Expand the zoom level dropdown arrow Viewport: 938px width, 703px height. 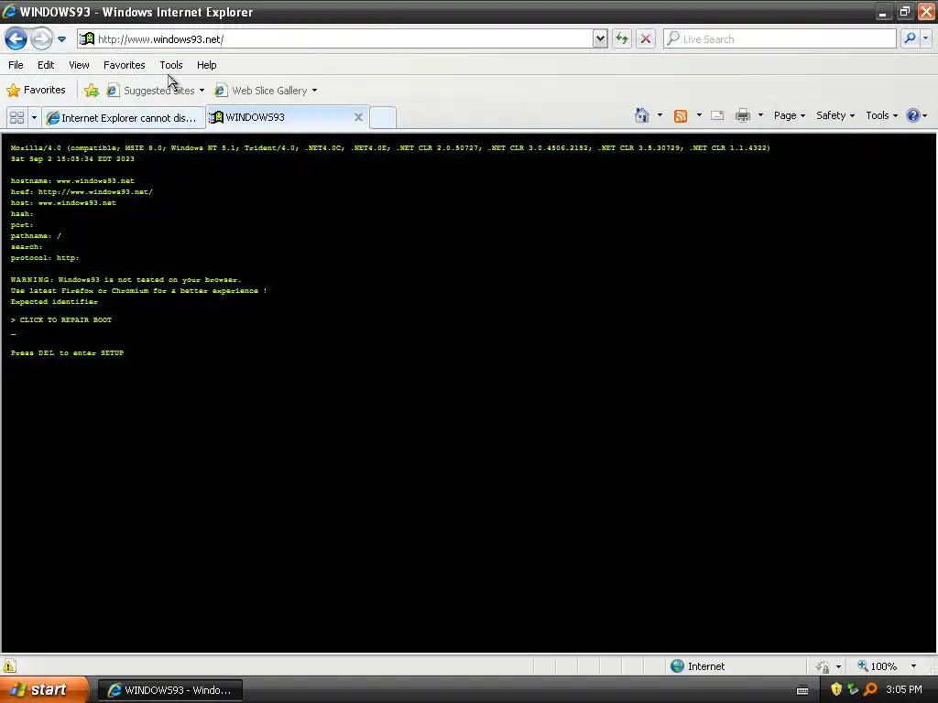click(x=913, y=666)
